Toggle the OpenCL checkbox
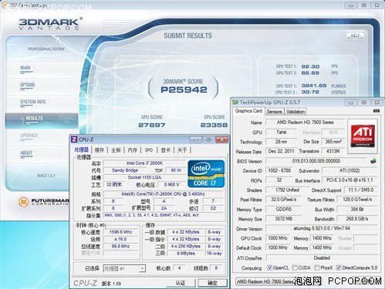Screen dimensions: 385x289 (x=269, y=267)
